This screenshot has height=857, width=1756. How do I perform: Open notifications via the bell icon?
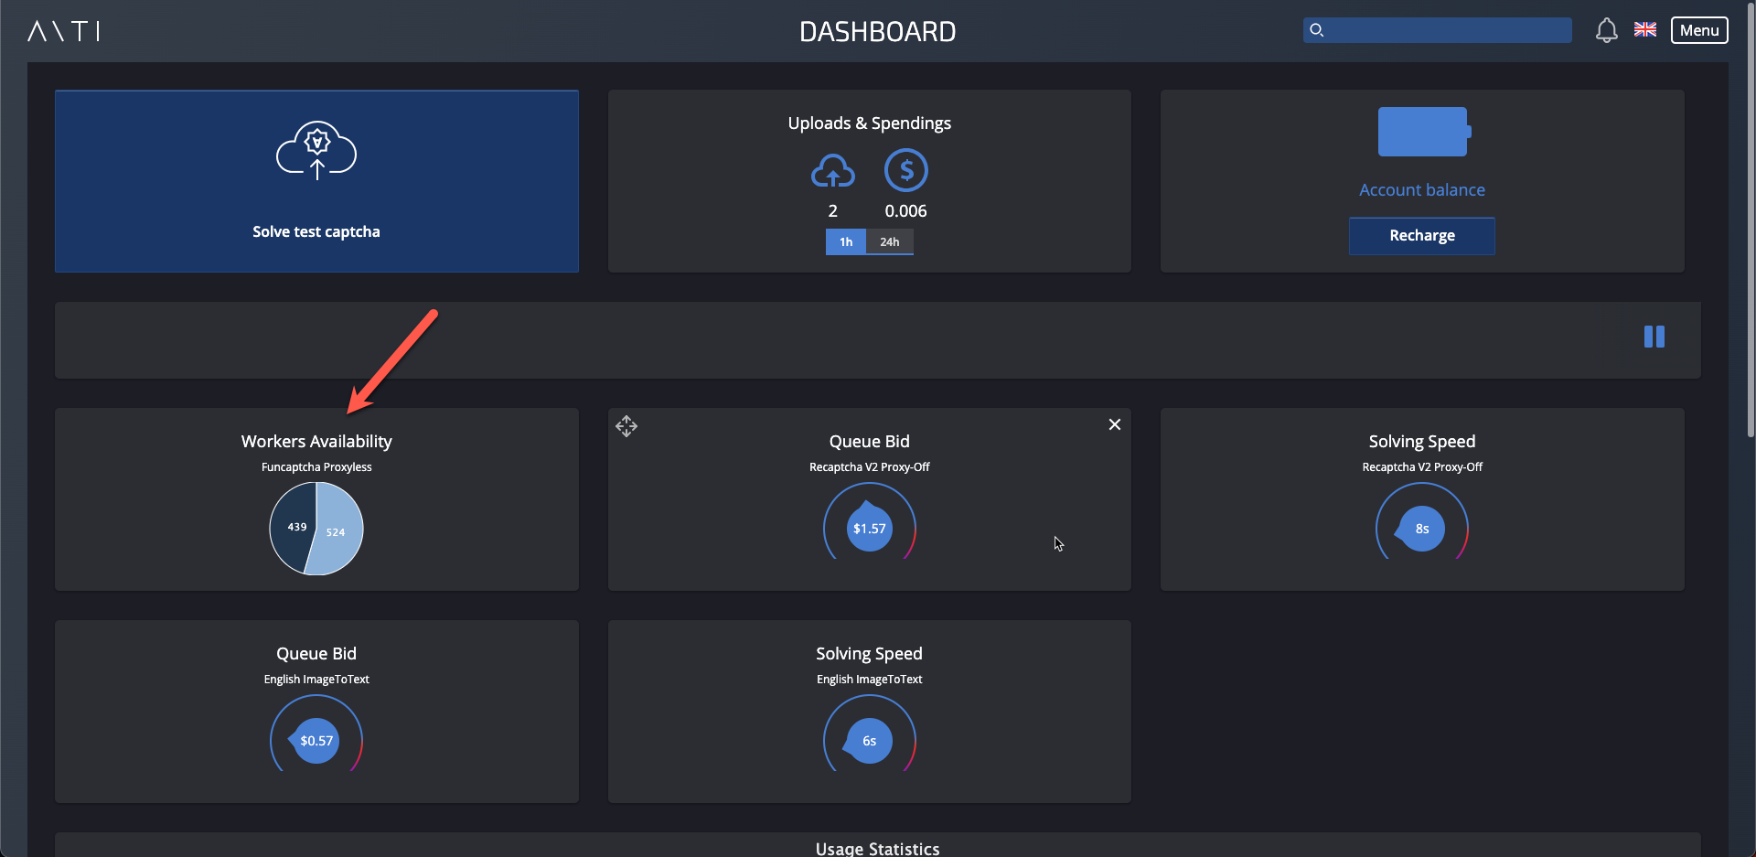(1607, 30)
